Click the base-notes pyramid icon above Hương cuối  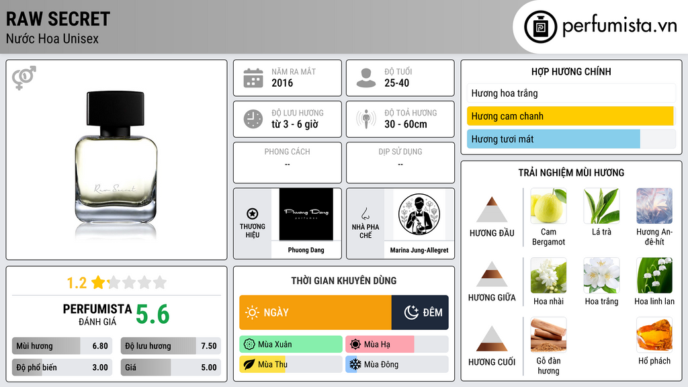(492, 339)
